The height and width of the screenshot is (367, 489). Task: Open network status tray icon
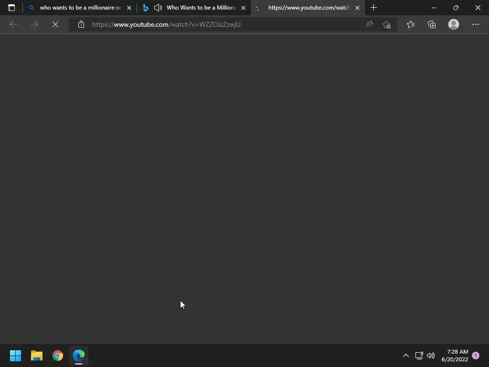coord(419,356)
